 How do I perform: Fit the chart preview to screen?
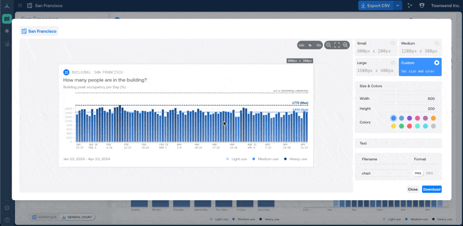pyautogui.click(x=337, y=45)
